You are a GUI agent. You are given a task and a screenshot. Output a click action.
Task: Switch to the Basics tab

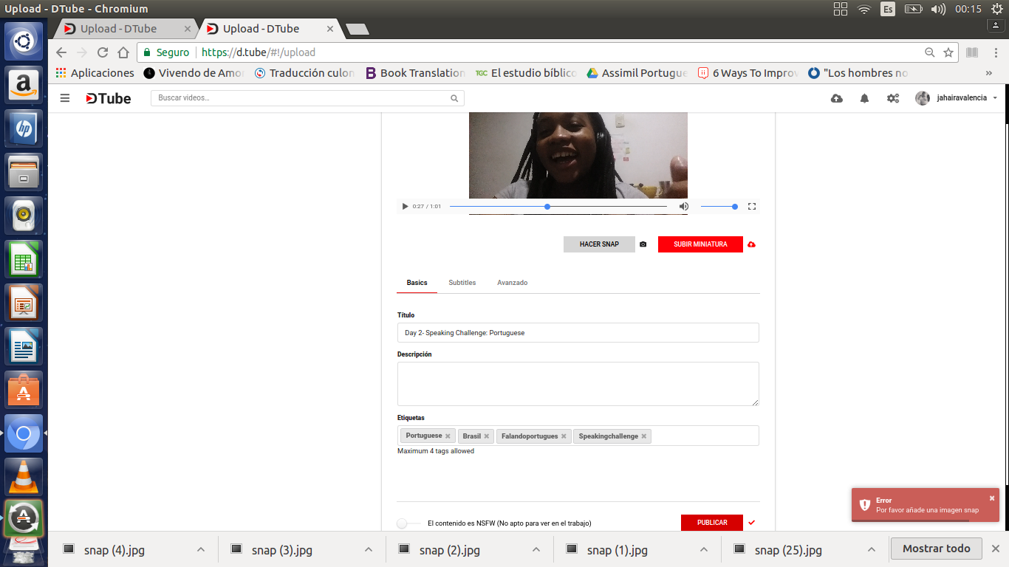[x=417, y=283]
